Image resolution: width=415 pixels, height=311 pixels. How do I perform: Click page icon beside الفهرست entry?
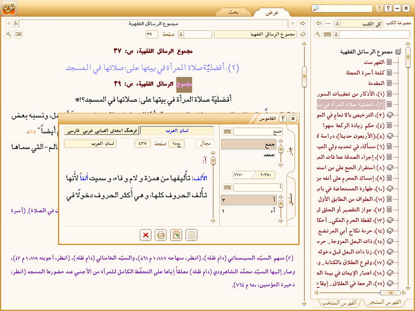[x=389, y=62]
